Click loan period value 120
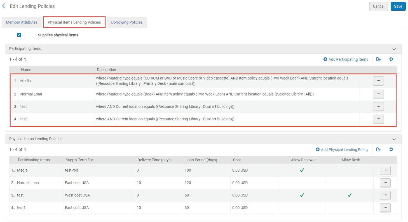 188,183
